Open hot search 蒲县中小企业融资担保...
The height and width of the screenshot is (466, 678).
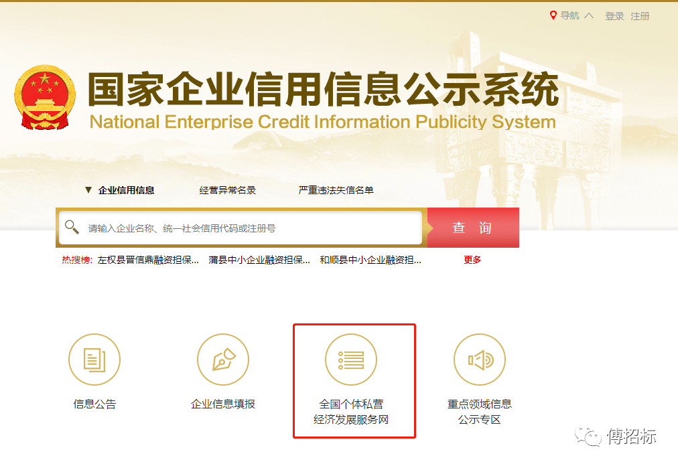coord(259,260)
